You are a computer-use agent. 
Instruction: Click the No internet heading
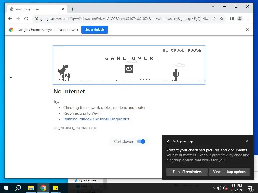69,91
